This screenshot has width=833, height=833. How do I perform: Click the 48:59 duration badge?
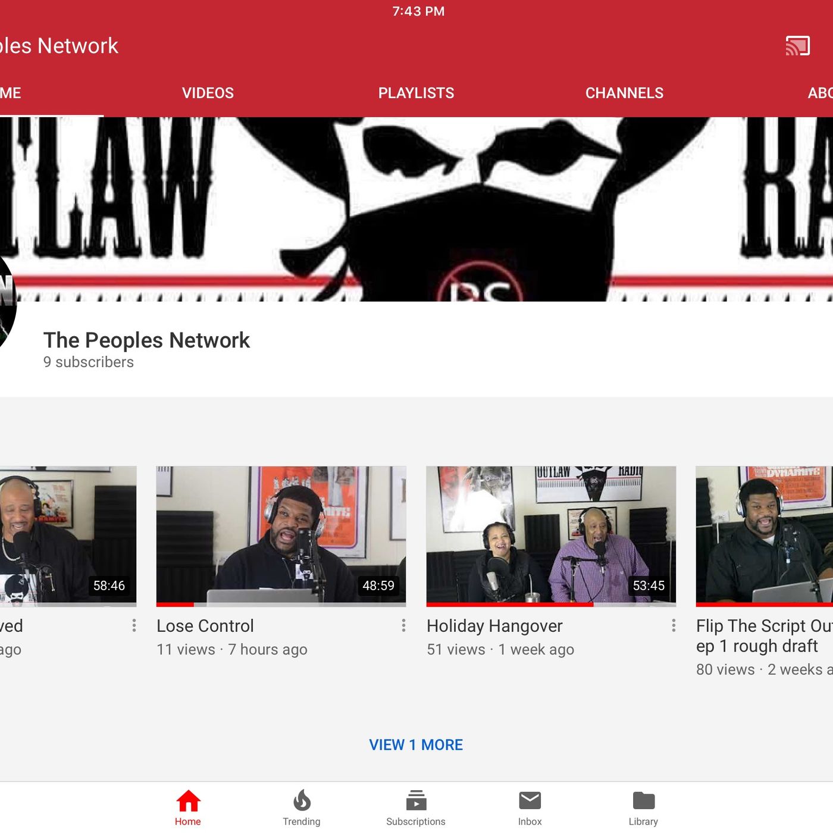378,585
